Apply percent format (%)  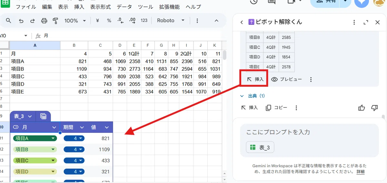click(x=109, y=21)
